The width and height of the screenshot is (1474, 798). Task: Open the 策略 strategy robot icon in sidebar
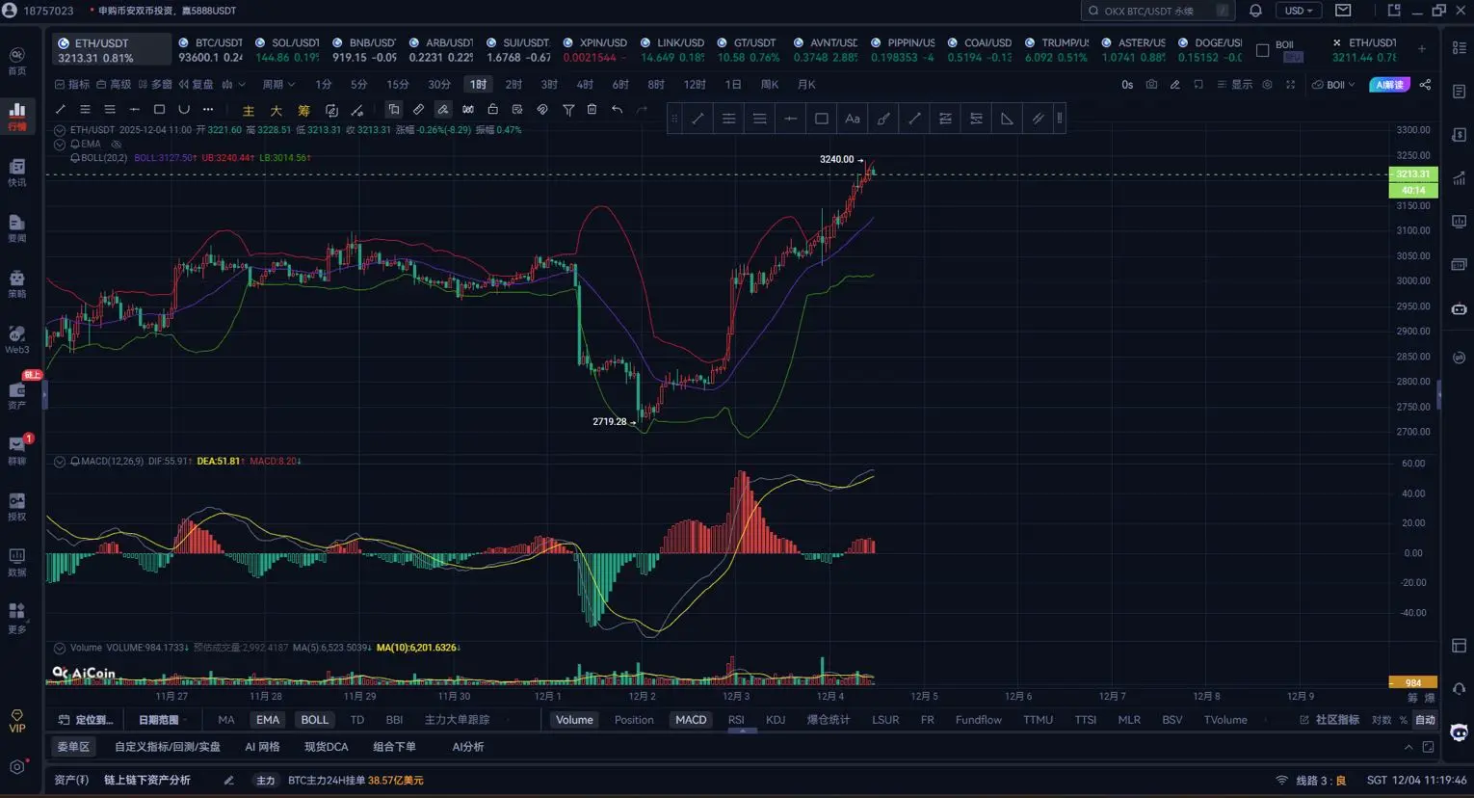[x=17, y=283]
